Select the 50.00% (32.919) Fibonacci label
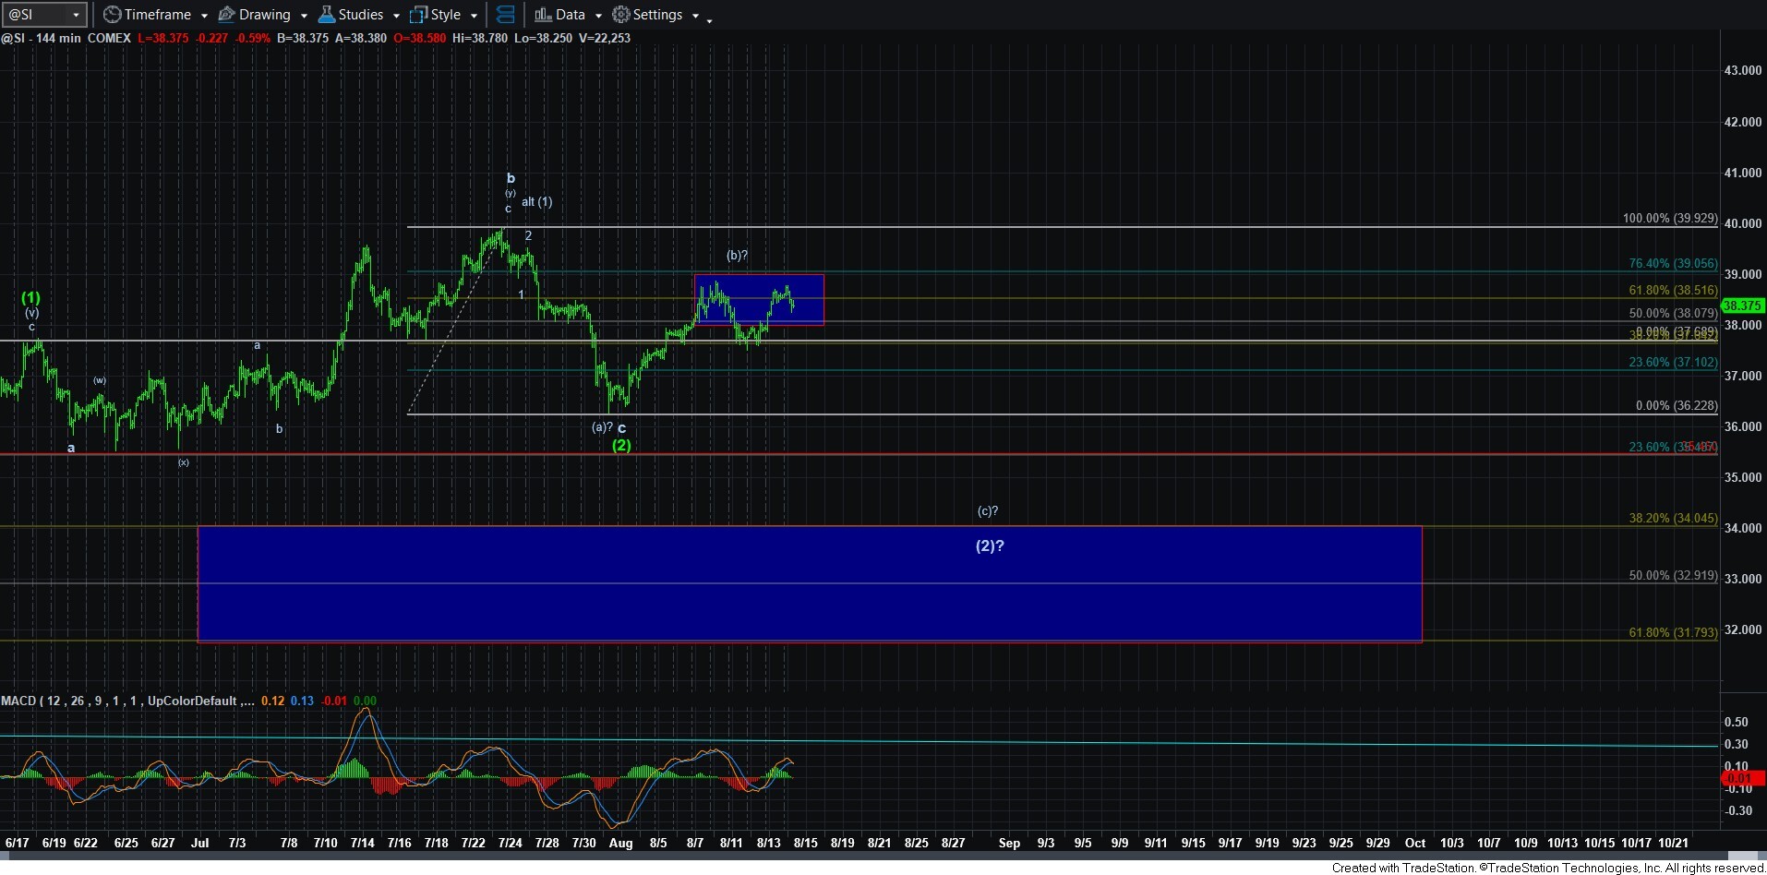The image size is (1767, 875). point(1674,576)
